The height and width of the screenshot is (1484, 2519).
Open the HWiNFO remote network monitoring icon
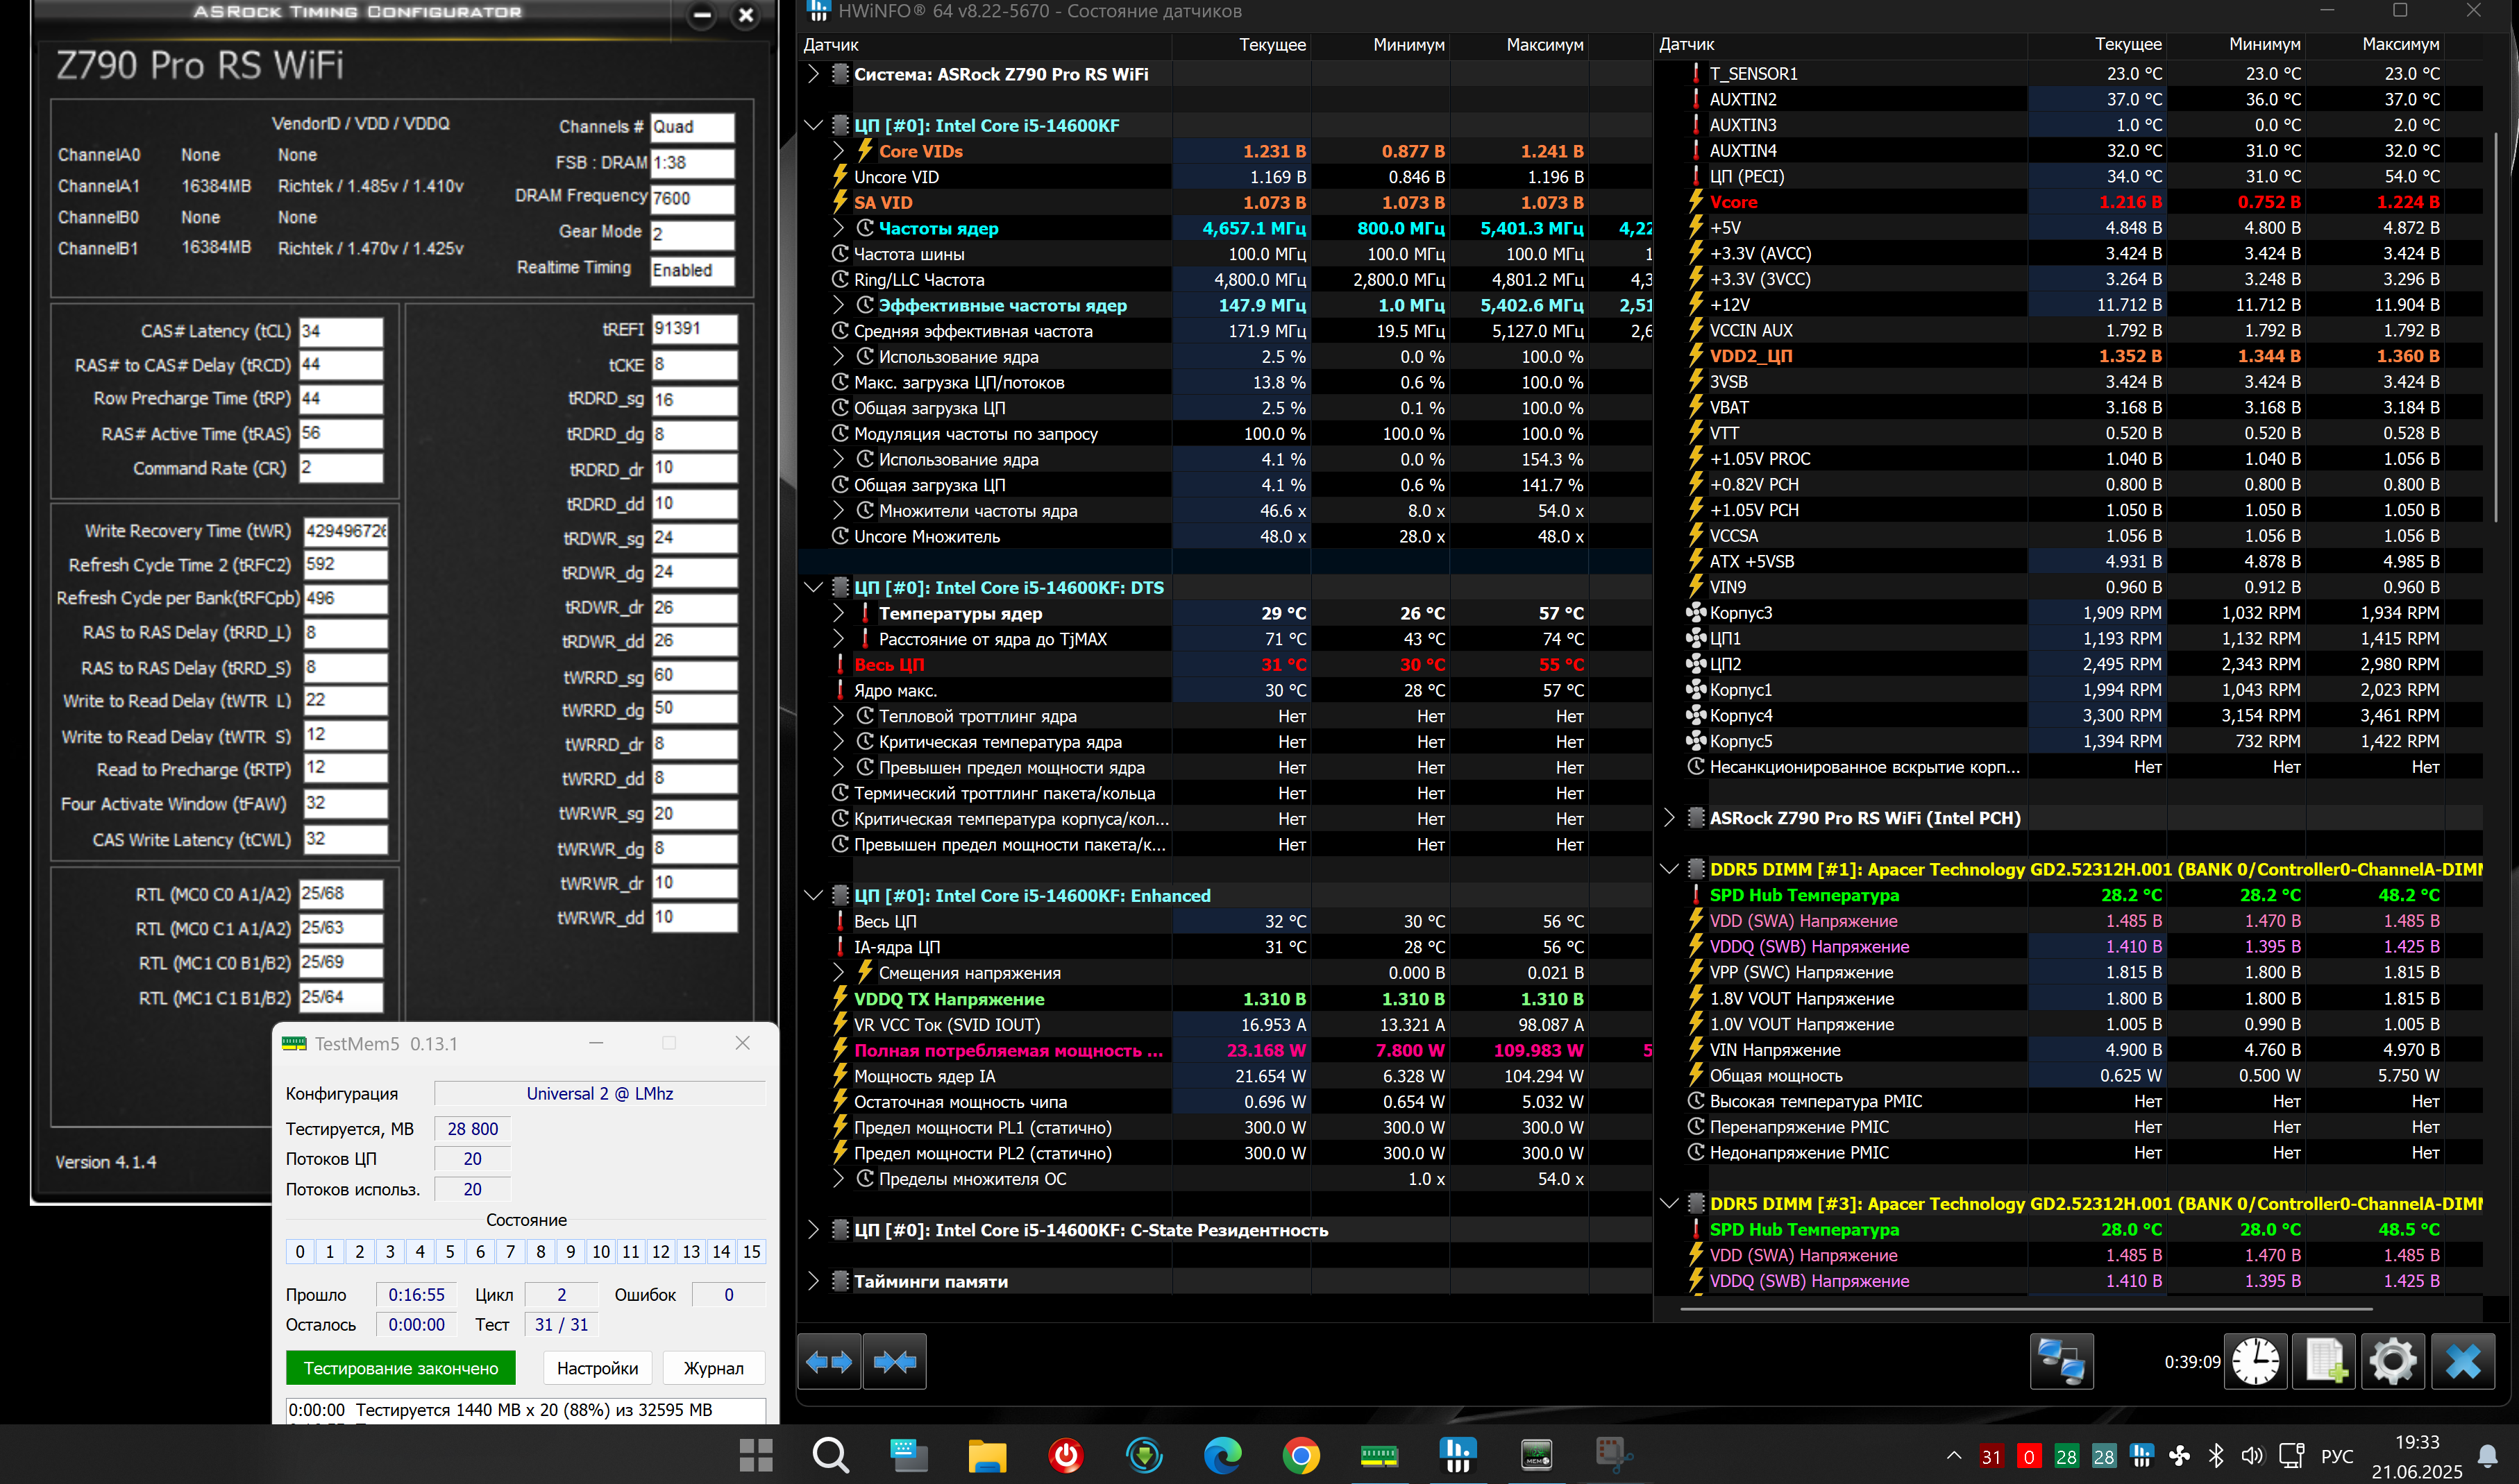click(x=2061, y=1361)
